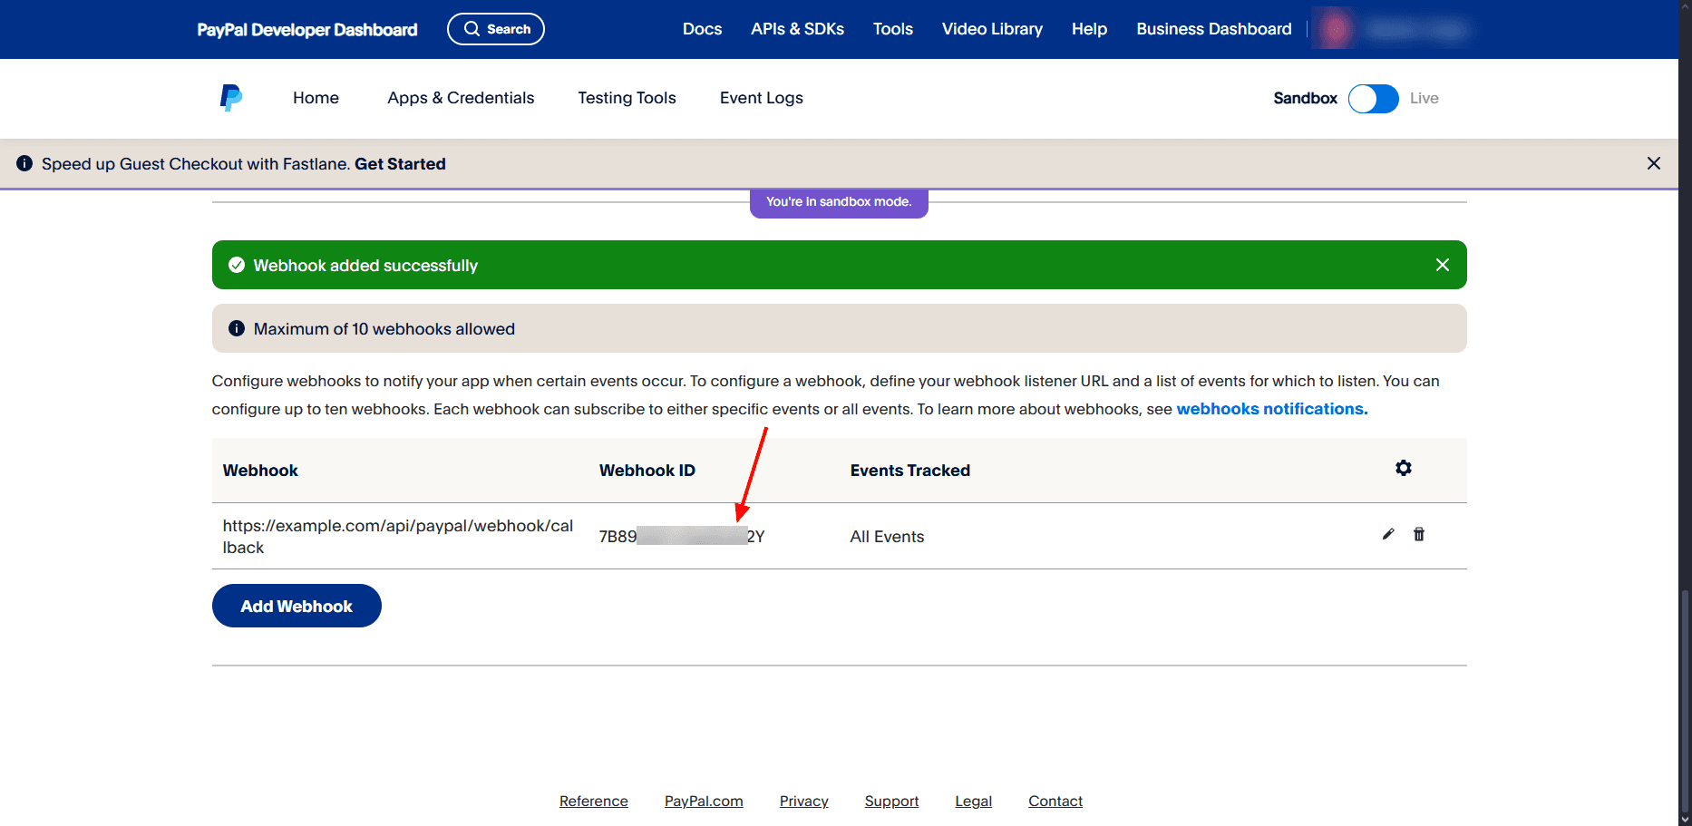Open the webhooks notifications link
This screenshot has width=1692, height=826.
1271,408
